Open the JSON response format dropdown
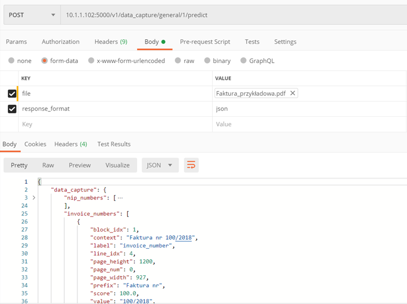Viewport: 407px width, 304px height. tap(160, 165)
